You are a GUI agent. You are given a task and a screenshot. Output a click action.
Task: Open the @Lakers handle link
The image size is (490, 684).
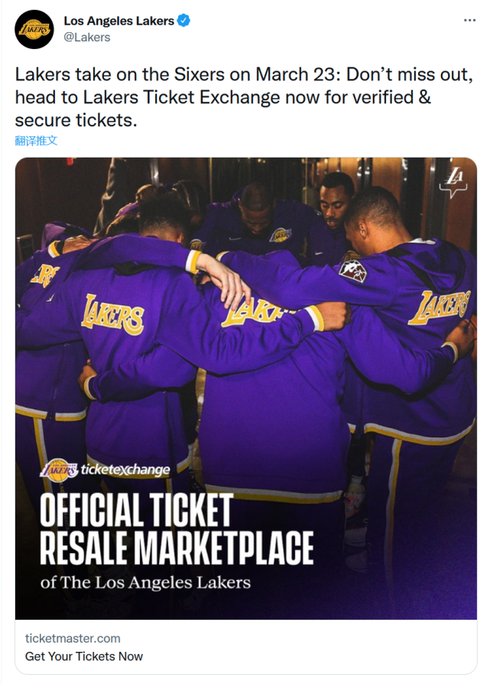point(87,37)
